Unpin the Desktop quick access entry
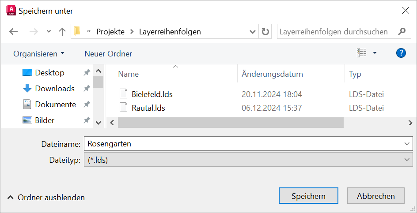This screenshot has height=213, width=417. (x=87, y=73)
